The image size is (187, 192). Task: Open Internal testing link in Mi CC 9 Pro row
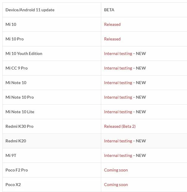118,68
